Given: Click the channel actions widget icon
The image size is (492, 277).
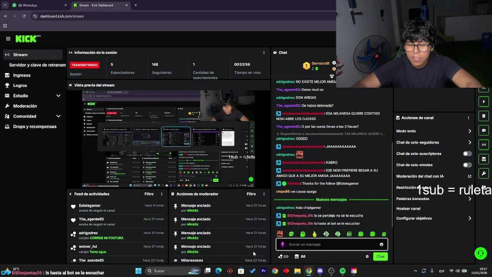Looking at the screenshot, I should click(x=484, y=159).
